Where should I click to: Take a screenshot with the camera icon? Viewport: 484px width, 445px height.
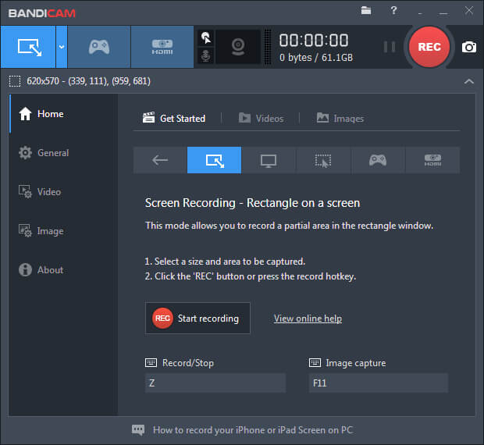coord(469,47)
